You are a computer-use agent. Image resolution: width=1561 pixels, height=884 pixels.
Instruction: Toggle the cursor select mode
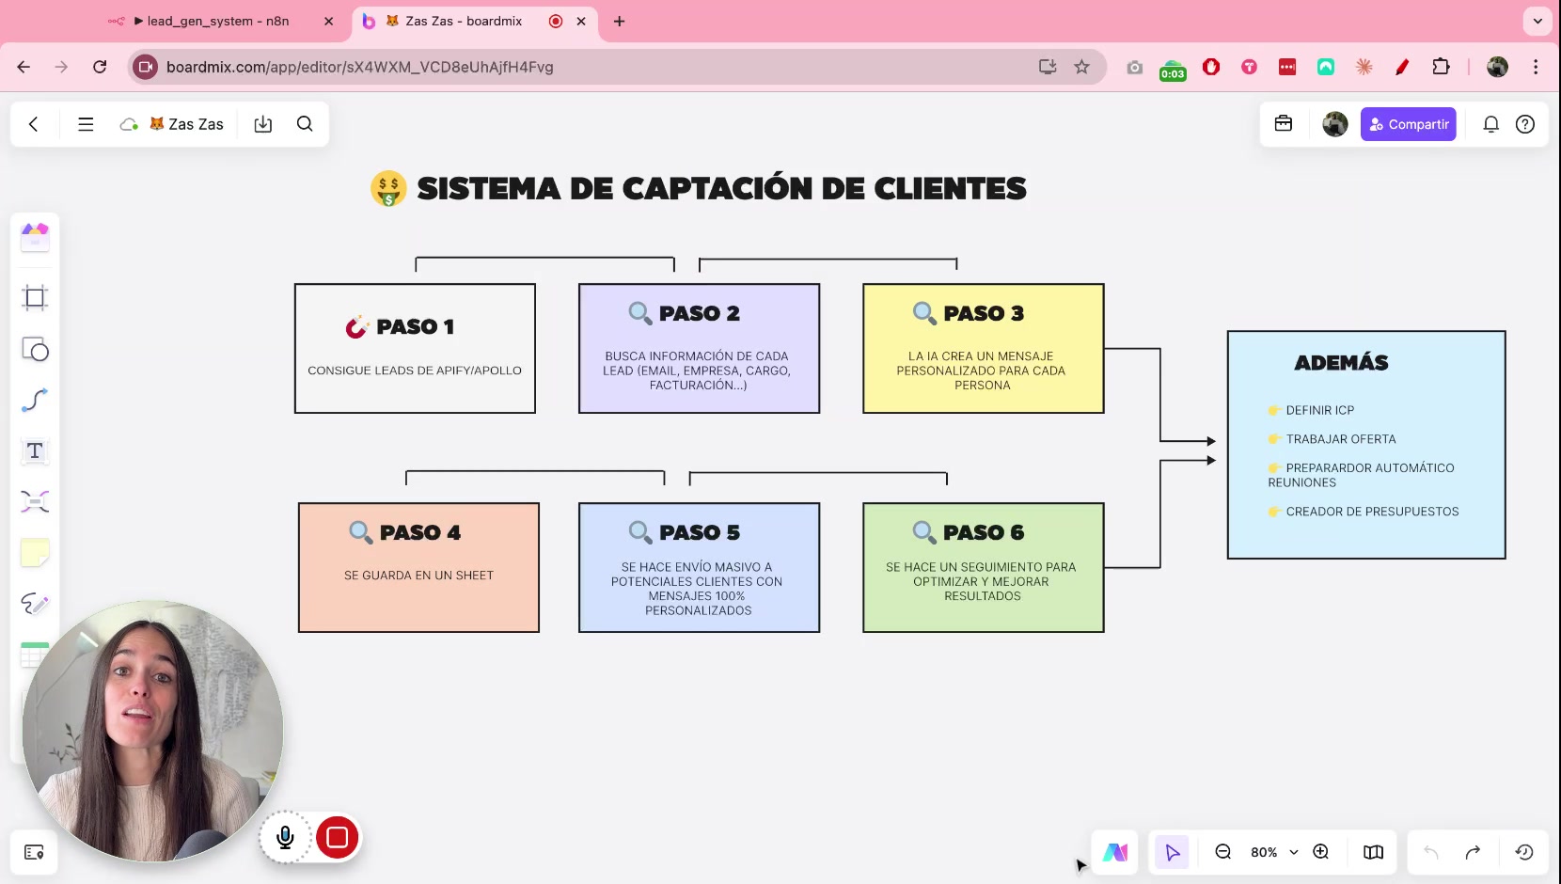pyautogui.click(x=1172, y=852)
